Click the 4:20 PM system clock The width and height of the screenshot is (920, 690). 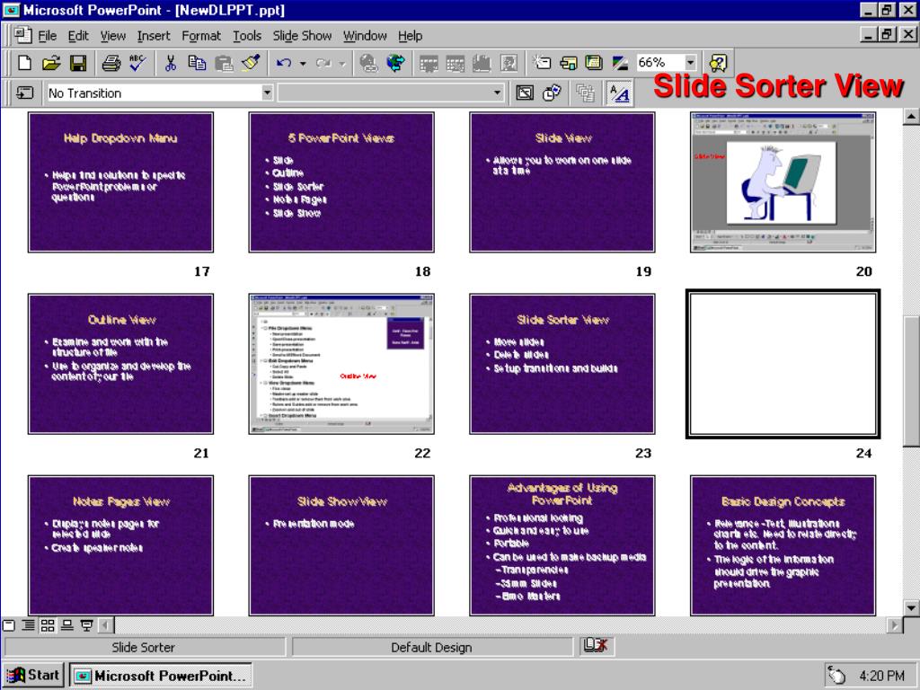pos(881,676)
